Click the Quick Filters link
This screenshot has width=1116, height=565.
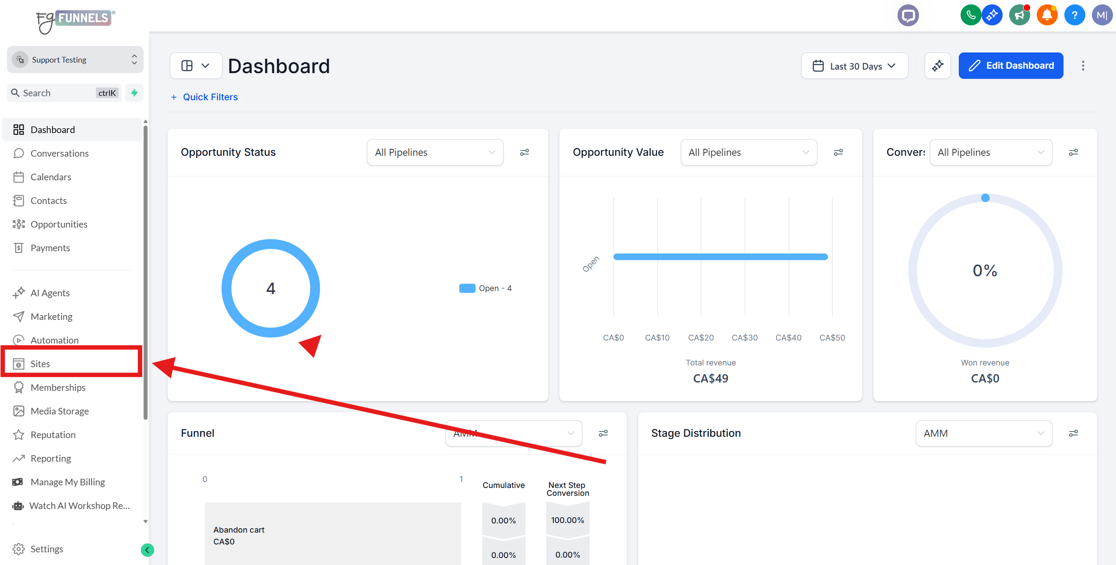[x=210, y=97]
